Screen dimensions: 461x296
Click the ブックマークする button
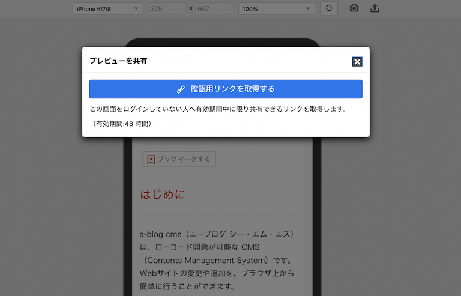coord(179,159)
